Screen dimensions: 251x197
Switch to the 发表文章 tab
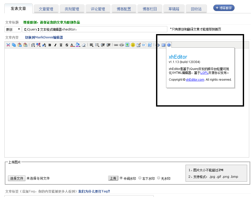pyautogui.click(x=18, y=8)
